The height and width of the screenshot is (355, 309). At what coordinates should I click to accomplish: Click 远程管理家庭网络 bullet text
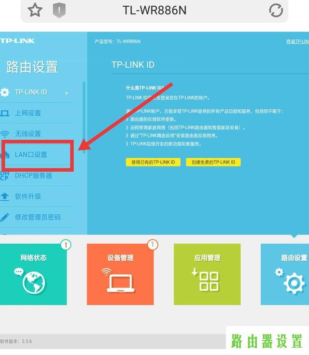(187, 128)
